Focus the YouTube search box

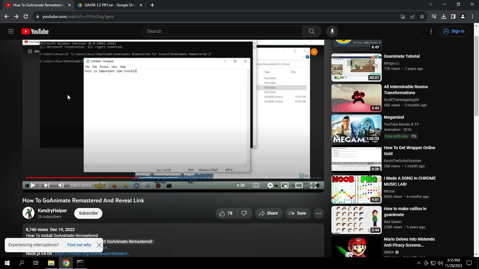pos(222,31)
